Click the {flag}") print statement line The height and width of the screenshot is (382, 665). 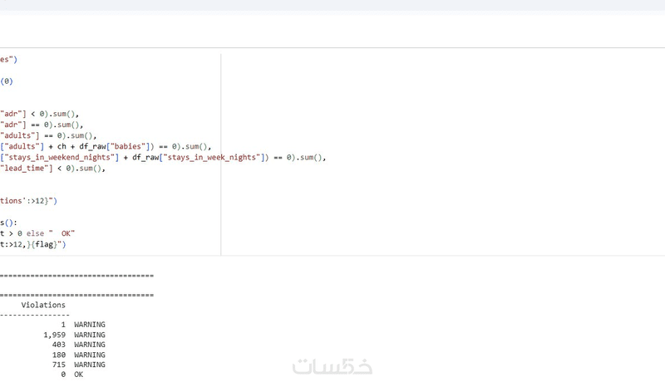[33, 244]
